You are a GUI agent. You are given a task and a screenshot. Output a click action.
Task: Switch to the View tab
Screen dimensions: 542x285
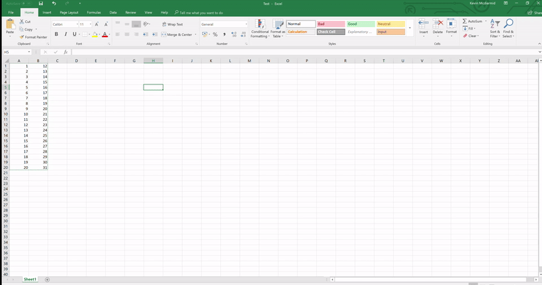148,12
